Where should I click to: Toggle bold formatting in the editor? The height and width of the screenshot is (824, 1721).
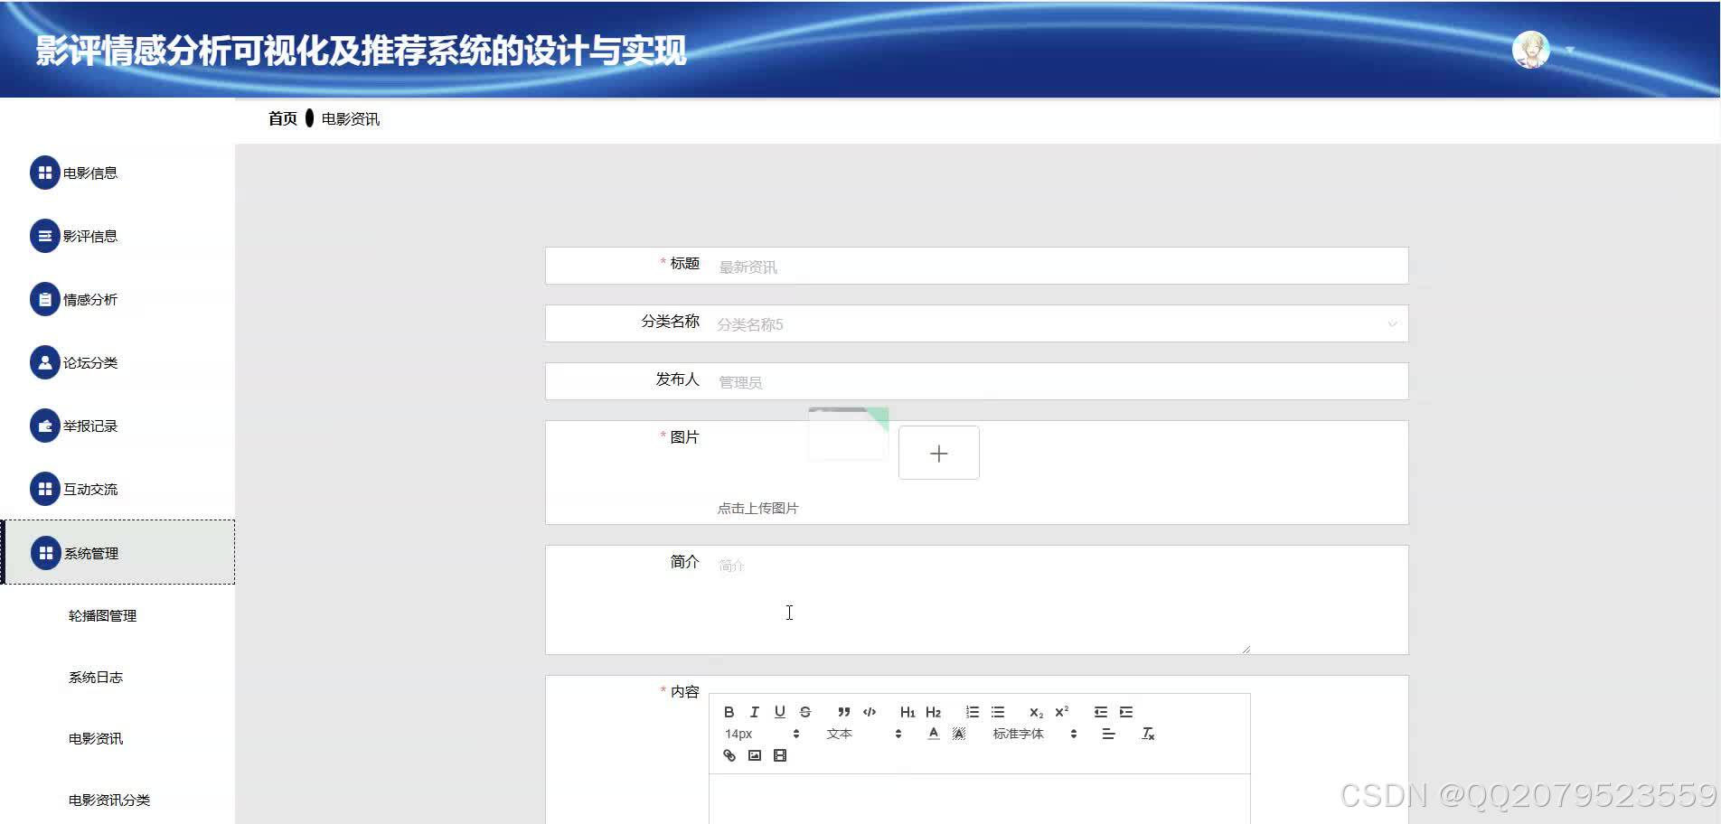tap(729, 712)
